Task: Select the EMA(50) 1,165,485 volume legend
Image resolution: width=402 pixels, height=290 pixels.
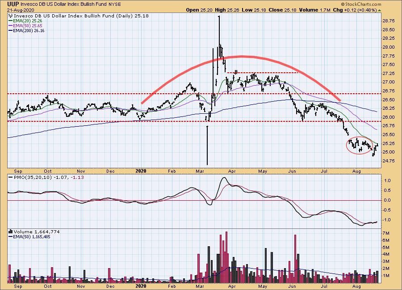Action: [x=29, y=237]
